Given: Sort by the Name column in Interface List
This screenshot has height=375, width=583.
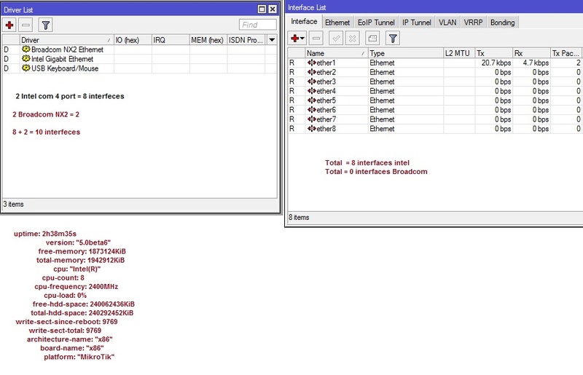Looking at the screenshot, I should point(337,53).
